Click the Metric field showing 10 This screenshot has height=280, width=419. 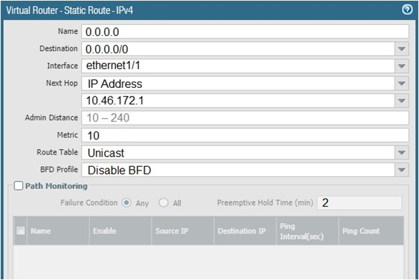(x=245, y=135)
